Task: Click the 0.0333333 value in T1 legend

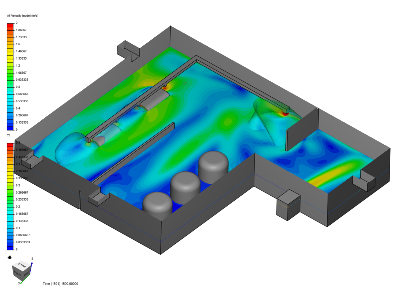Action: (x=23, y=242)
